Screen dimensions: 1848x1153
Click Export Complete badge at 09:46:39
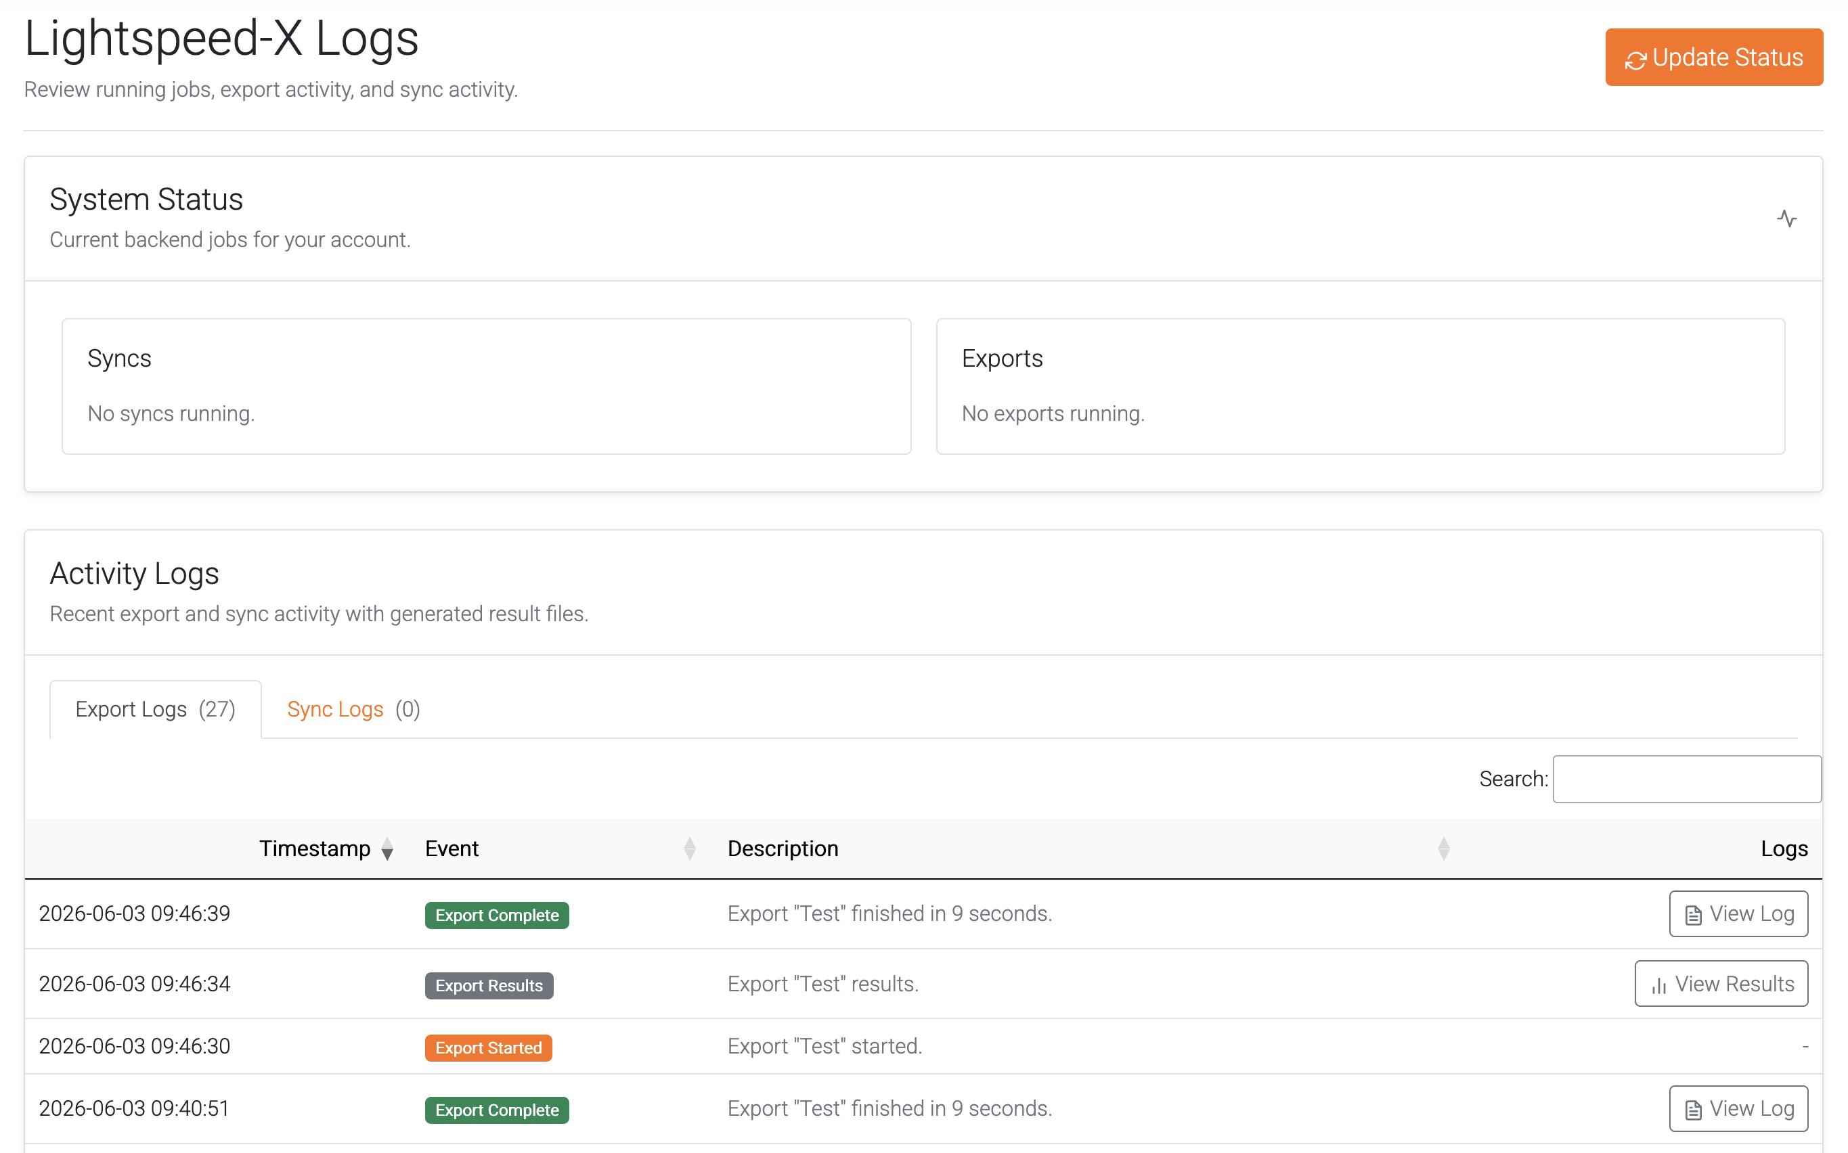point(496,915)
